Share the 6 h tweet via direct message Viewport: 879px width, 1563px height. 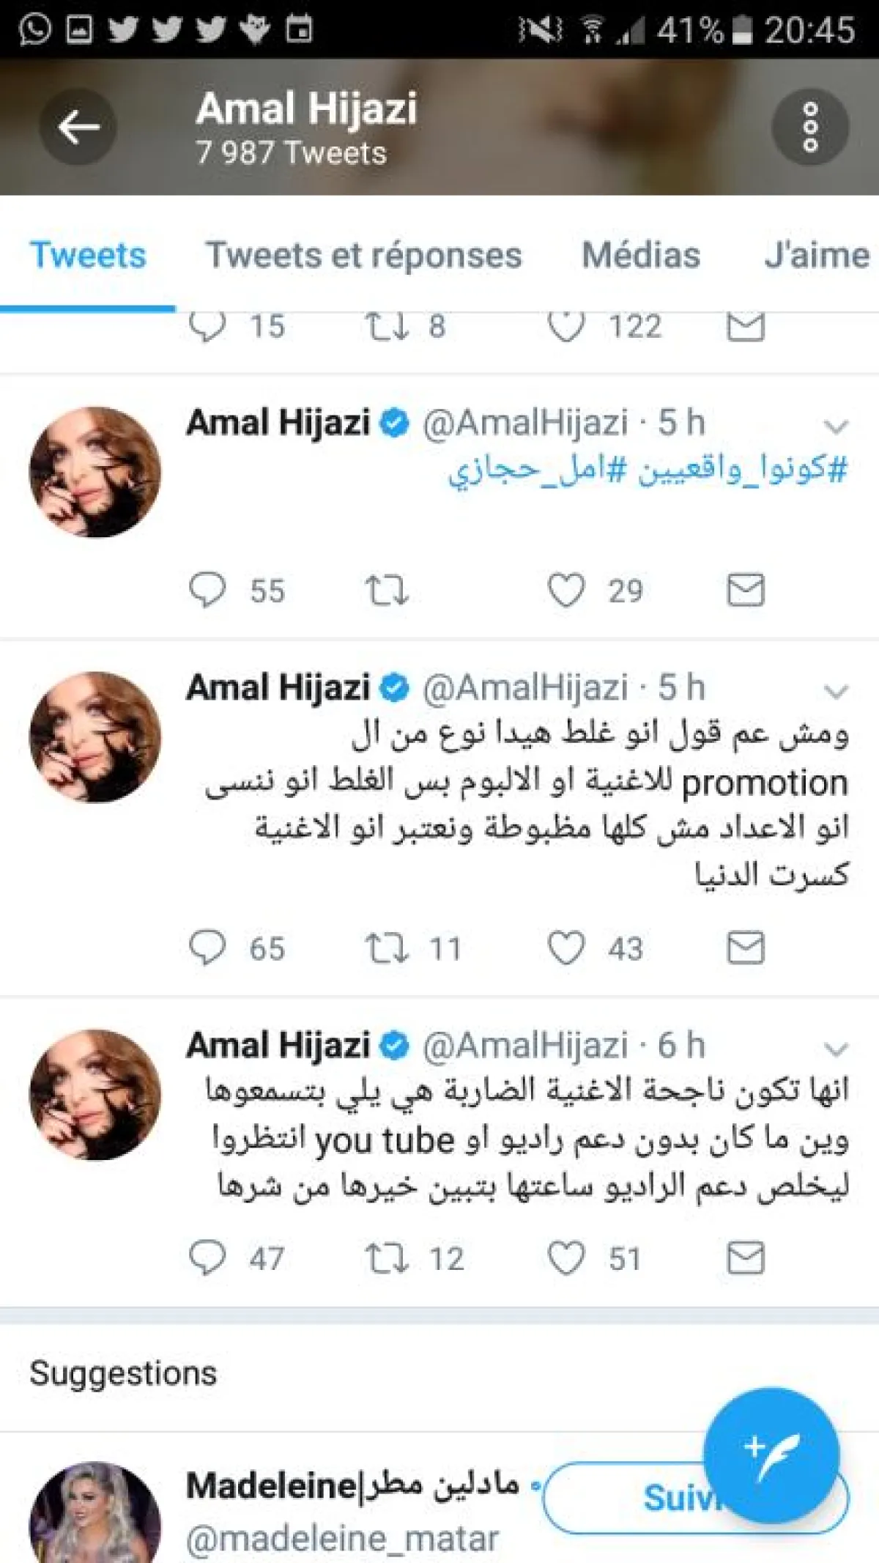(746, 1258)
